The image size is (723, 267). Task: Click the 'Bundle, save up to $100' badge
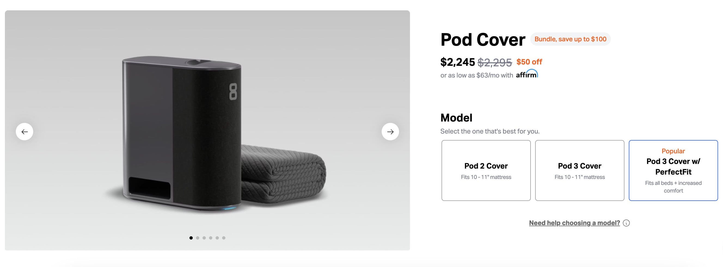570,39
